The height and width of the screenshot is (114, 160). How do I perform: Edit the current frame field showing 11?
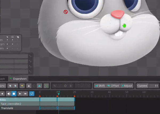coord(154,86)
